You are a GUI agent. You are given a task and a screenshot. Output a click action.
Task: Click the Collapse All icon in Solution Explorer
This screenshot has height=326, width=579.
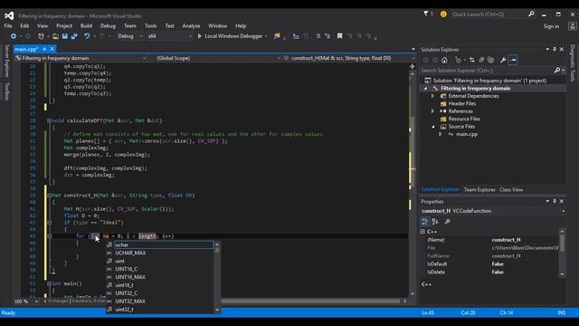tap(481, 60)
